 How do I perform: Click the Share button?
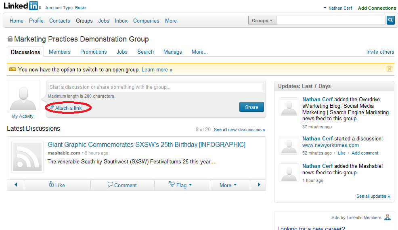[x=251, y=107]
